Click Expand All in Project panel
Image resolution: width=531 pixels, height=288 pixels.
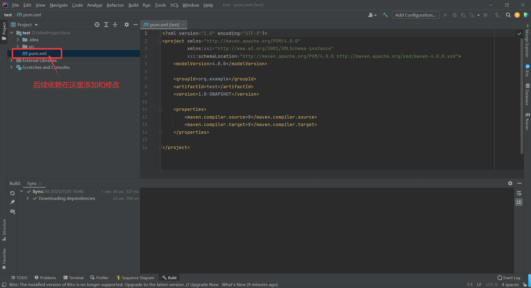point(106,25)
